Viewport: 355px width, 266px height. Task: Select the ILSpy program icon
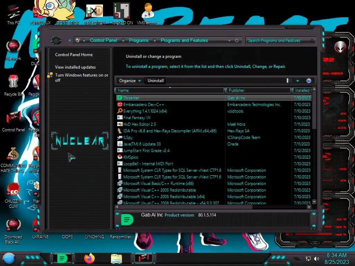tap(120, 137)
